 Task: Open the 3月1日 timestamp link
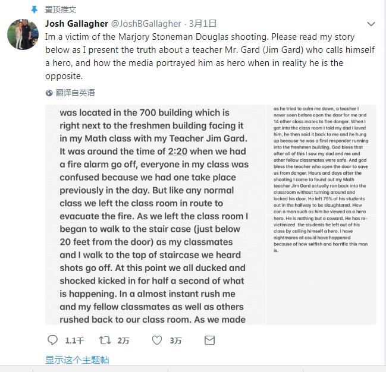202,24
